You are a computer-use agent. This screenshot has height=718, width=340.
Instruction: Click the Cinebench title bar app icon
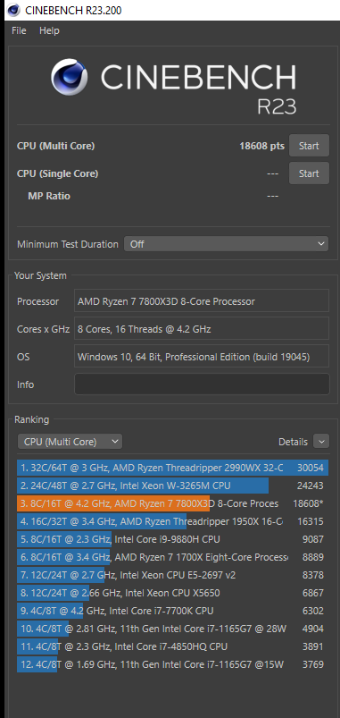(x=13, y=10)
